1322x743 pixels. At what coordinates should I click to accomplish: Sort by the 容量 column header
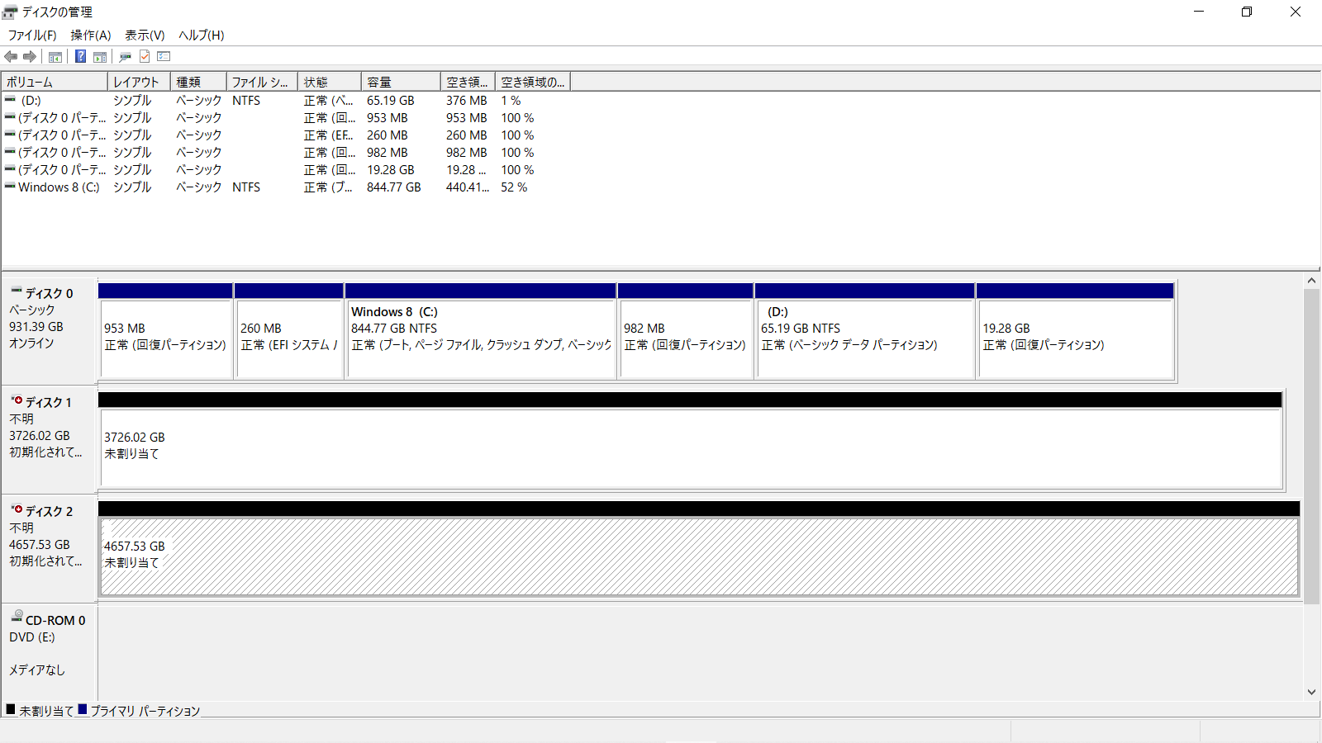point(400,82)
